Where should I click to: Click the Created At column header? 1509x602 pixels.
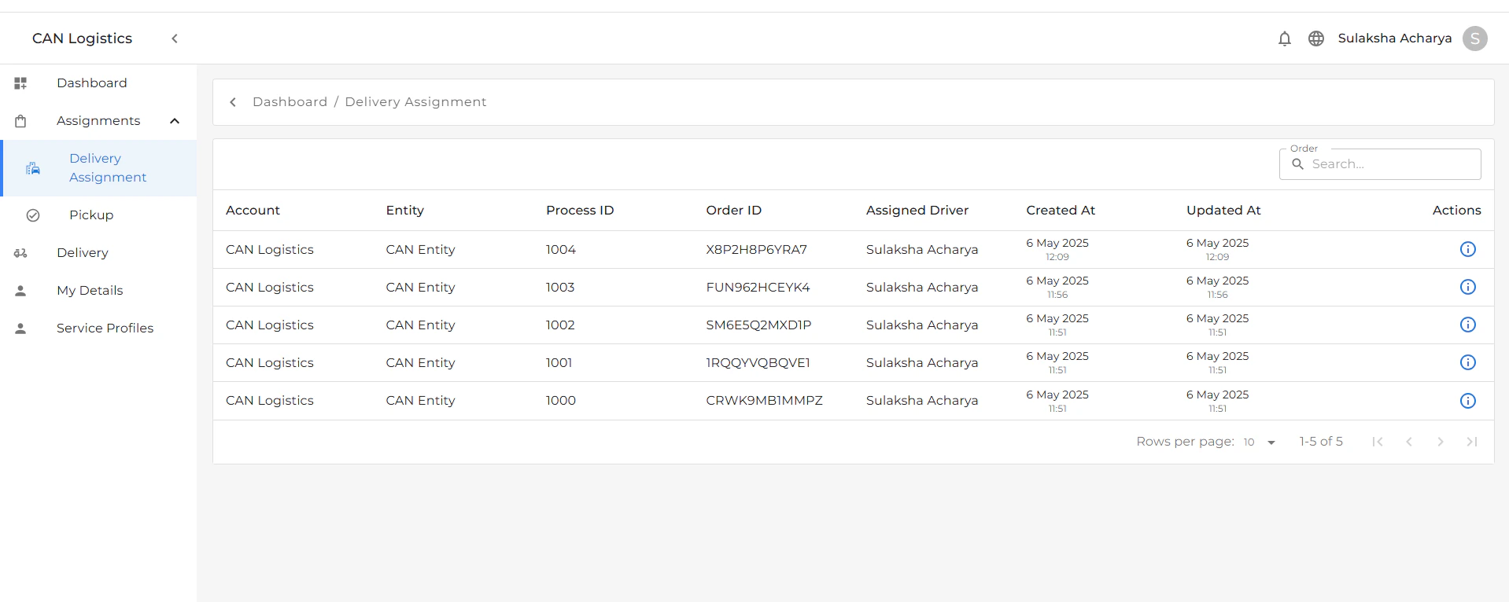[1061, 211]
